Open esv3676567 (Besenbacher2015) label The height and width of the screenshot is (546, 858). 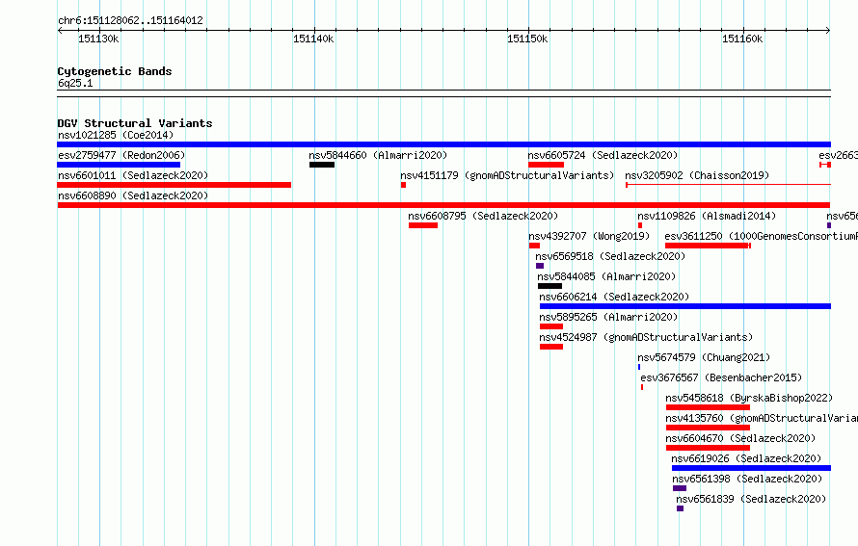click(721, 377)
